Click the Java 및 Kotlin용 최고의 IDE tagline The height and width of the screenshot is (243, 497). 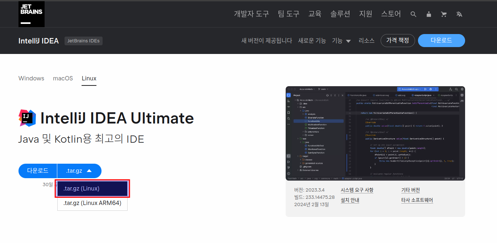tap(81, 139)
